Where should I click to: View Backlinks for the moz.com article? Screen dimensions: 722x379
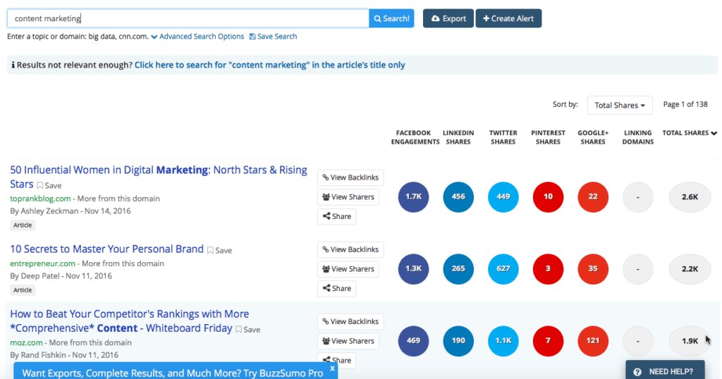[350, 321]
